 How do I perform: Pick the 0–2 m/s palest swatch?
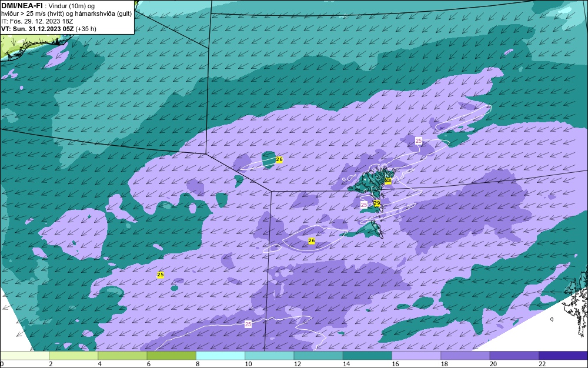tap(24, 355)
